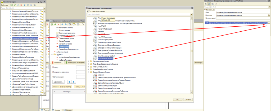The width and height of the screenshot is (271, 111).
Task: Click the red Delete cross in Конфигурация toolbar
Action: (x=21, y=5)
